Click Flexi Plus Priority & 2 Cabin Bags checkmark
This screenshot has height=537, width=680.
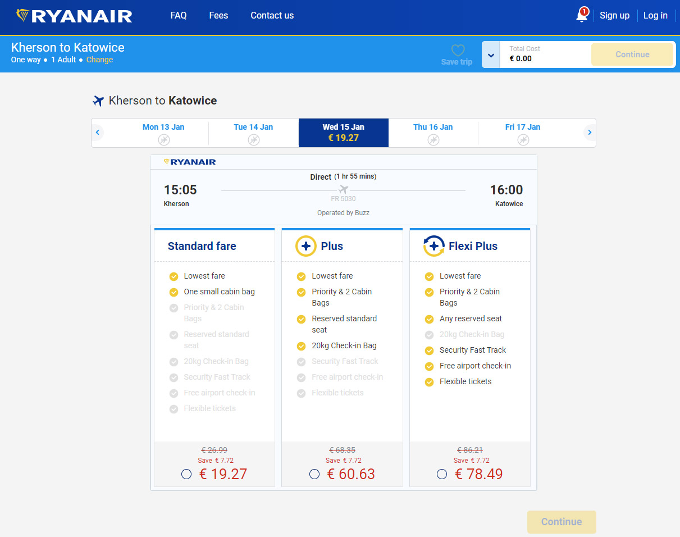tap(429, 292)
